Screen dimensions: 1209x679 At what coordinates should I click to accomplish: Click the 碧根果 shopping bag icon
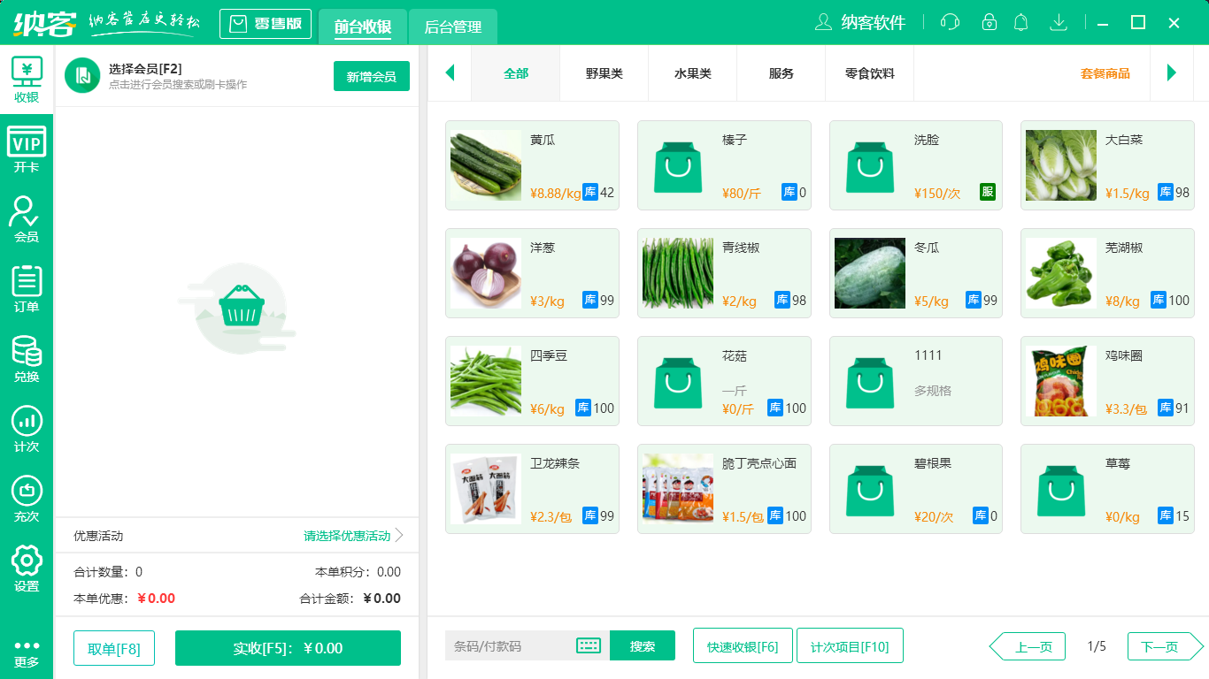click(x=870, y=489)
